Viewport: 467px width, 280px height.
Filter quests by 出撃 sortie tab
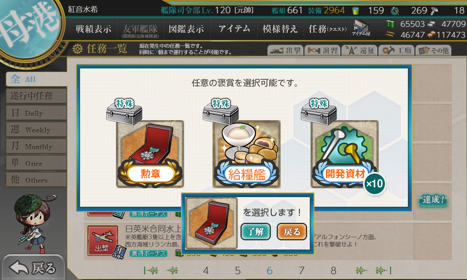click(x=285, y=51)
